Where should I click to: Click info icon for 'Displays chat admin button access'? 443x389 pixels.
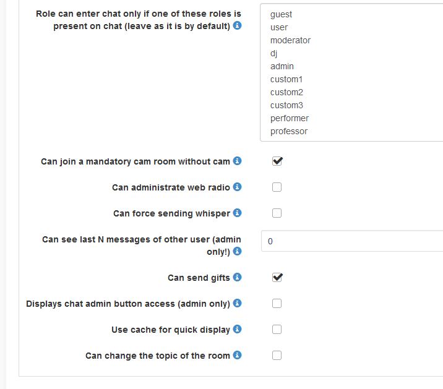coord(238,303)
